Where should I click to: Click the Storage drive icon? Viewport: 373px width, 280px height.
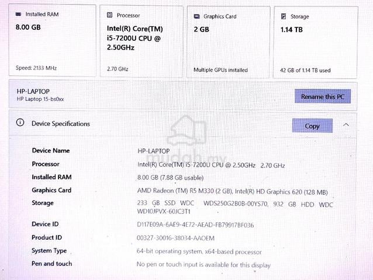click(284, 16)
